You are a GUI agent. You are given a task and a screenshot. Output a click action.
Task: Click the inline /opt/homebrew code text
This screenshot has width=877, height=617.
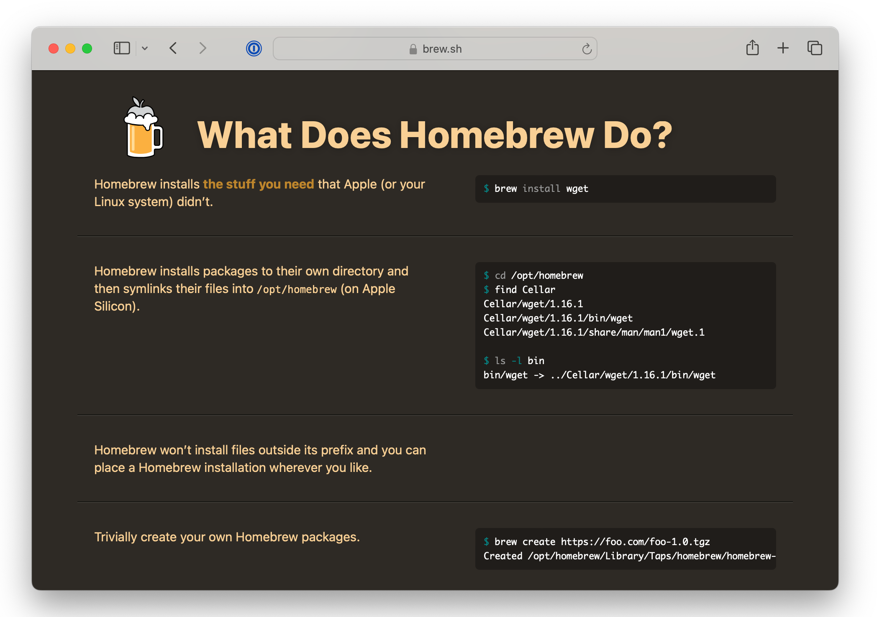point(297,289)
